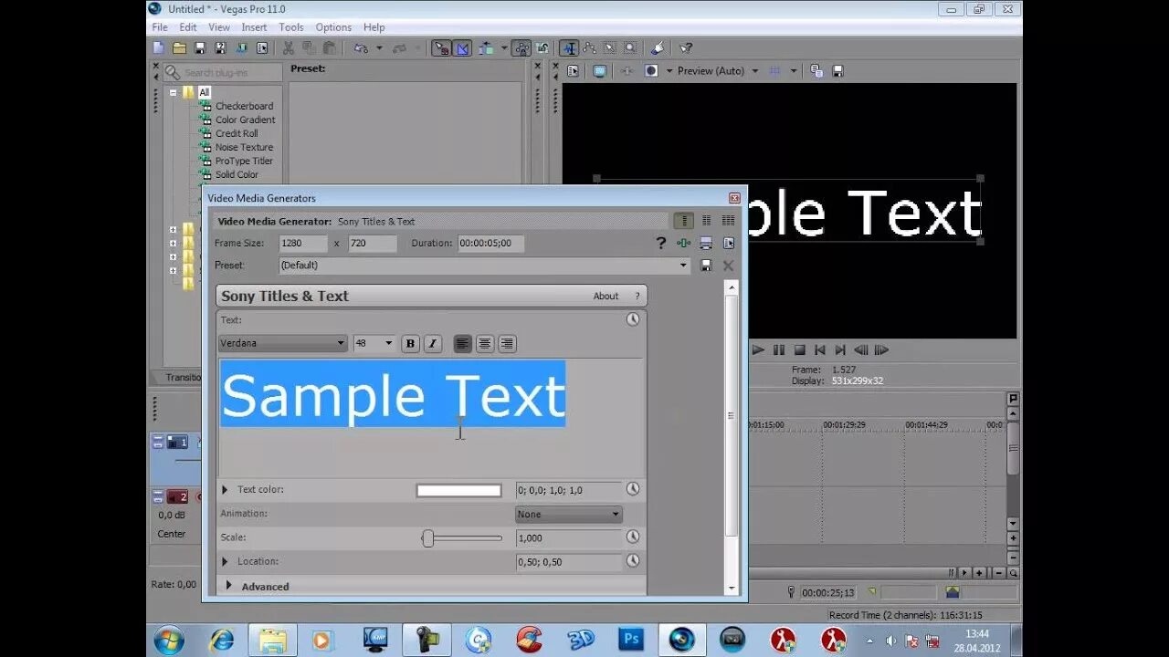Right-align the title text
Image resolution: width=1169 pixels, height=657 pixels.
(507, 343)
